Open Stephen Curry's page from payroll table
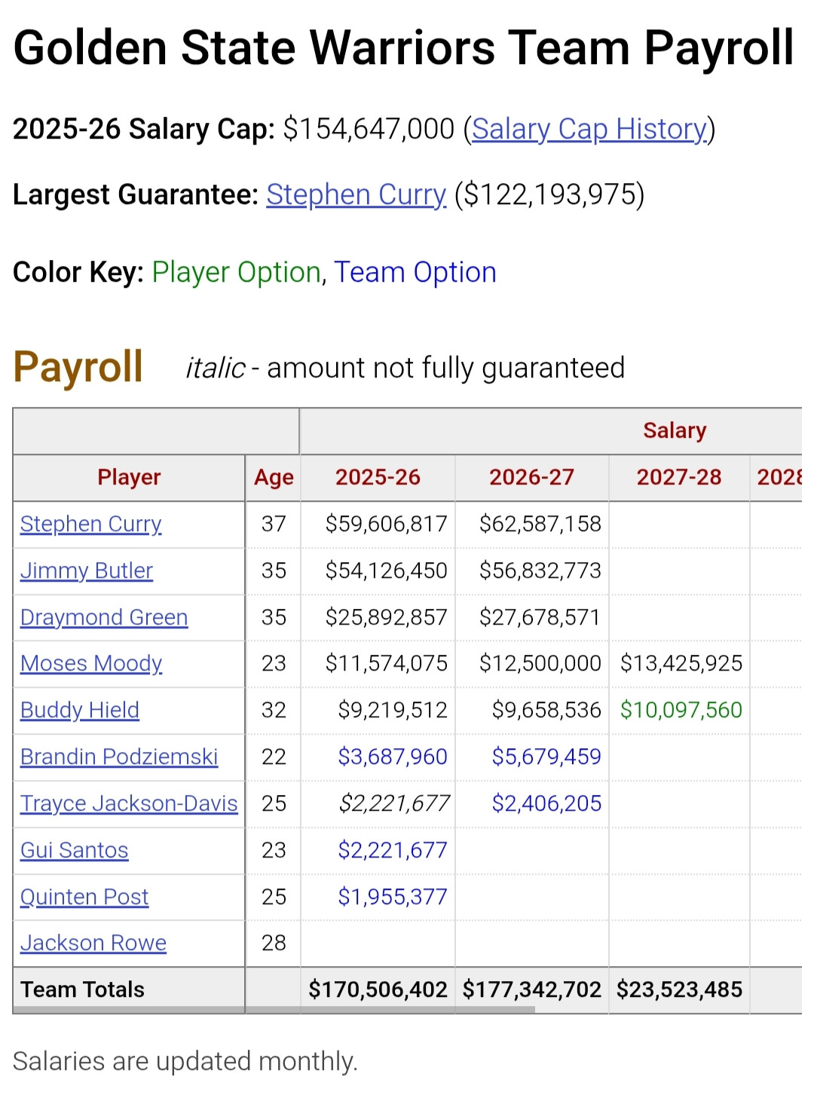Screen dimensions: 814x1110 (x=90, y=524)
